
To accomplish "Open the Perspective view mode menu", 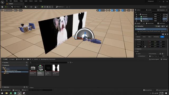I will coord(8,10).
